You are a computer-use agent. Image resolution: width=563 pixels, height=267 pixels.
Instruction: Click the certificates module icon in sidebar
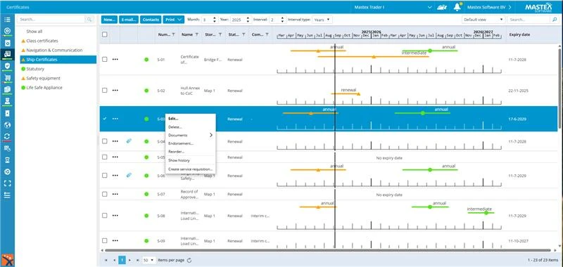pyautogui.click(x=7, y=54)
